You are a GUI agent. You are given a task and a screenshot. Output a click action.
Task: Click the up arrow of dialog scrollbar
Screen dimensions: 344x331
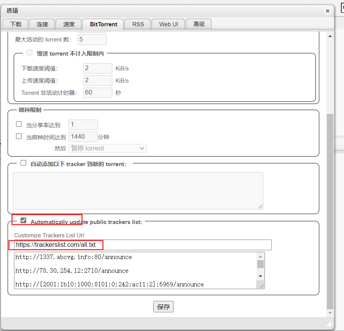pyautogui.click(x=330, y=36)
